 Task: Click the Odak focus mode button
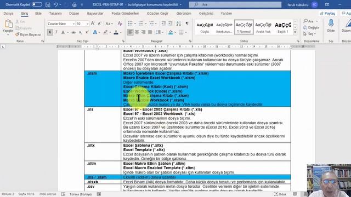(x=280, y=194)
